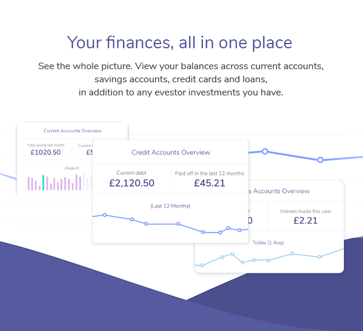This screenshot has height=331, width=363.
Task: Click the savings Accounts Overview card title
Action: click(x=279, y=191)
